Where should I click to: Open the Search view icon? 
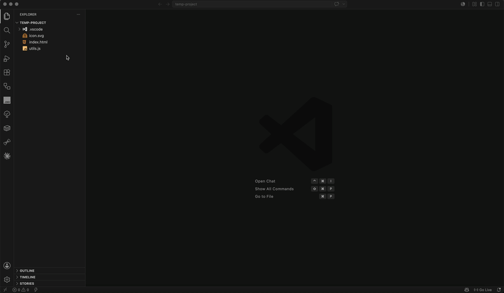pos(7,30)
